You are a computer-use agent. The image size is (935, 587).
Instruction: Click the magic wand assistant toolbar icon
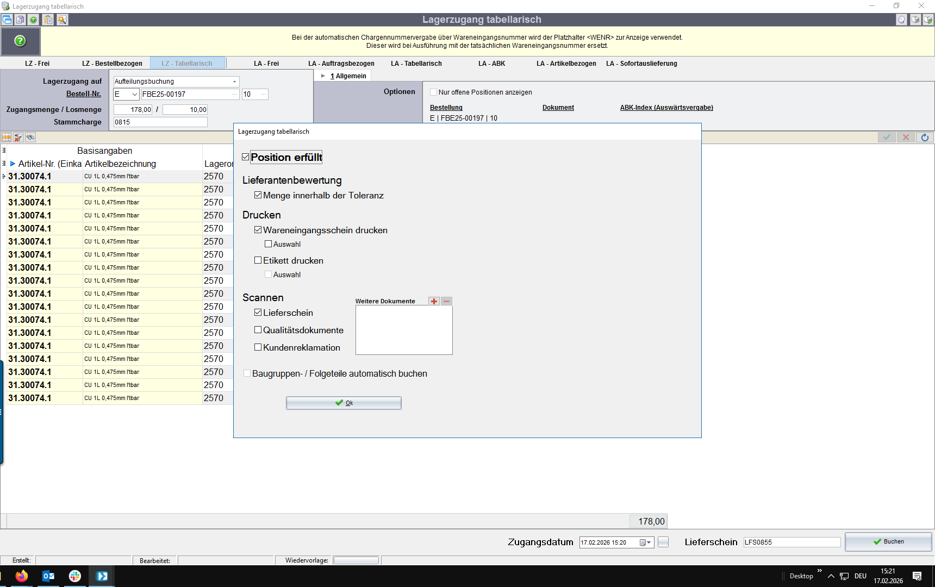63,20
